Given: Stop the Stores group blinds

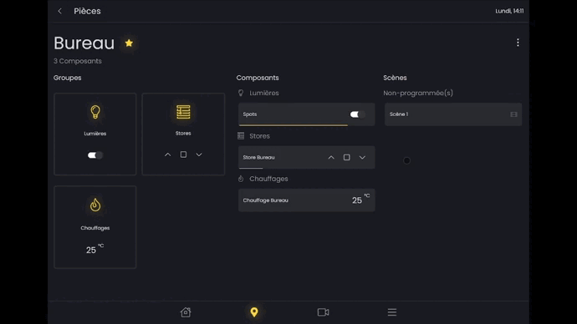Looking at the screenshot, I should [x=183, y=154].
